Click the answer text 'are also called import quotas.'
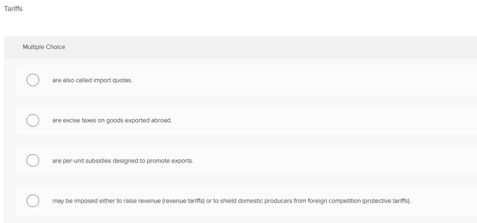477x223 pixels. [92, 80]
